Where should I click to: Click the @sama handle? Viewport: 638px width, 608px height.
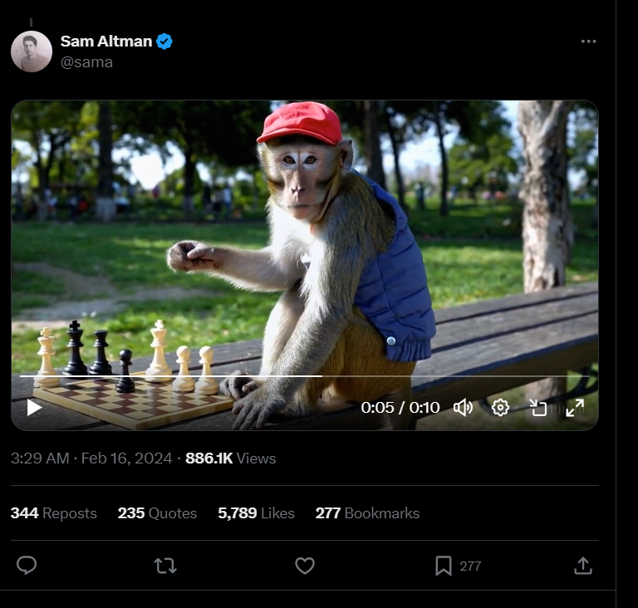point(86,62)
